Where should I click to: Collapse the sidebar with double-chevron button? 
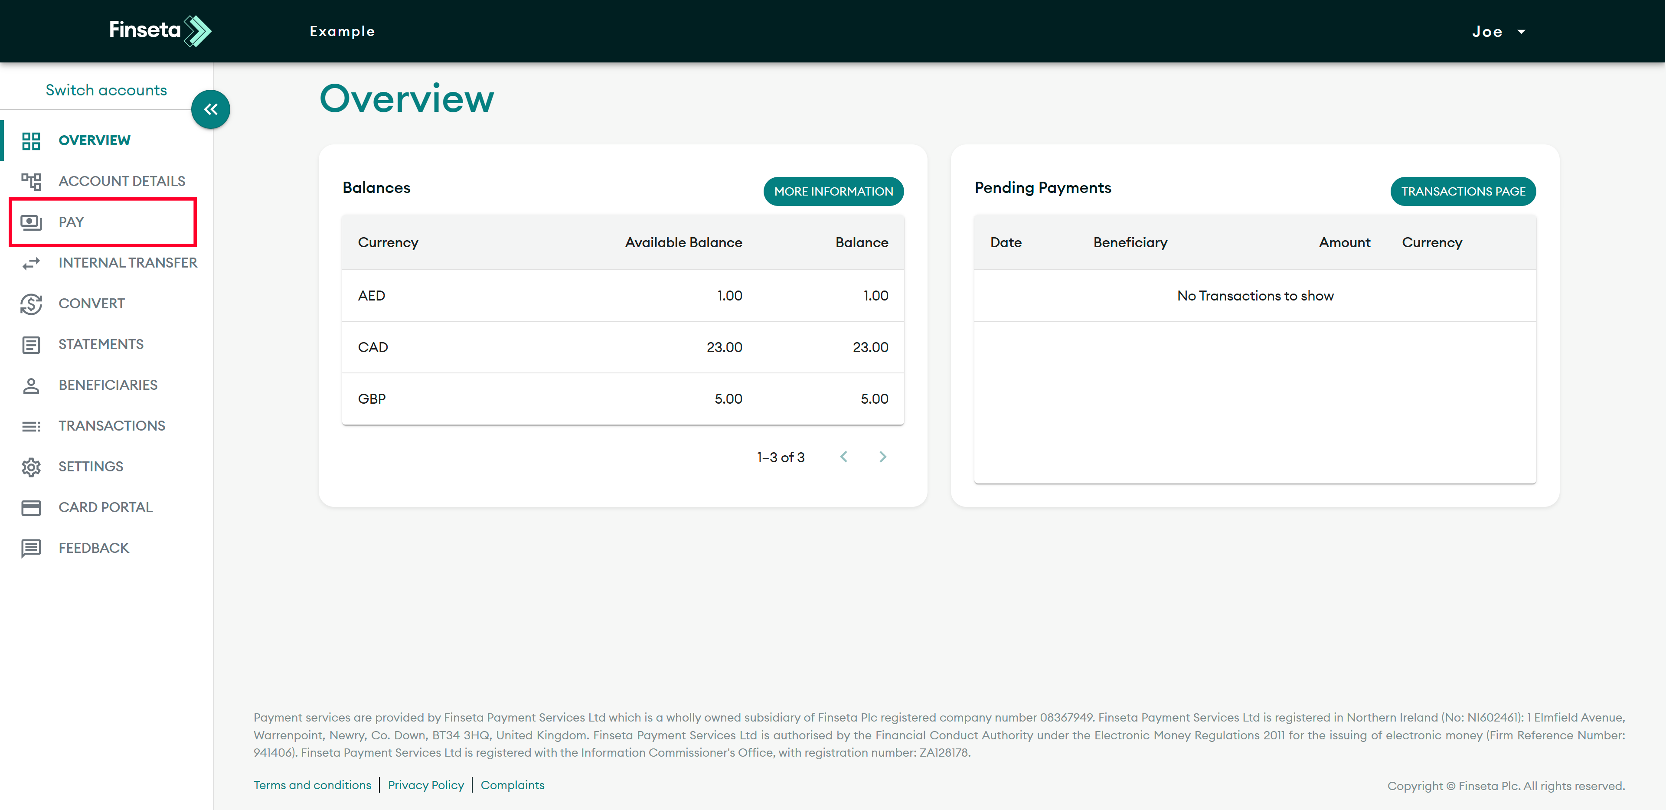(210, 109)
